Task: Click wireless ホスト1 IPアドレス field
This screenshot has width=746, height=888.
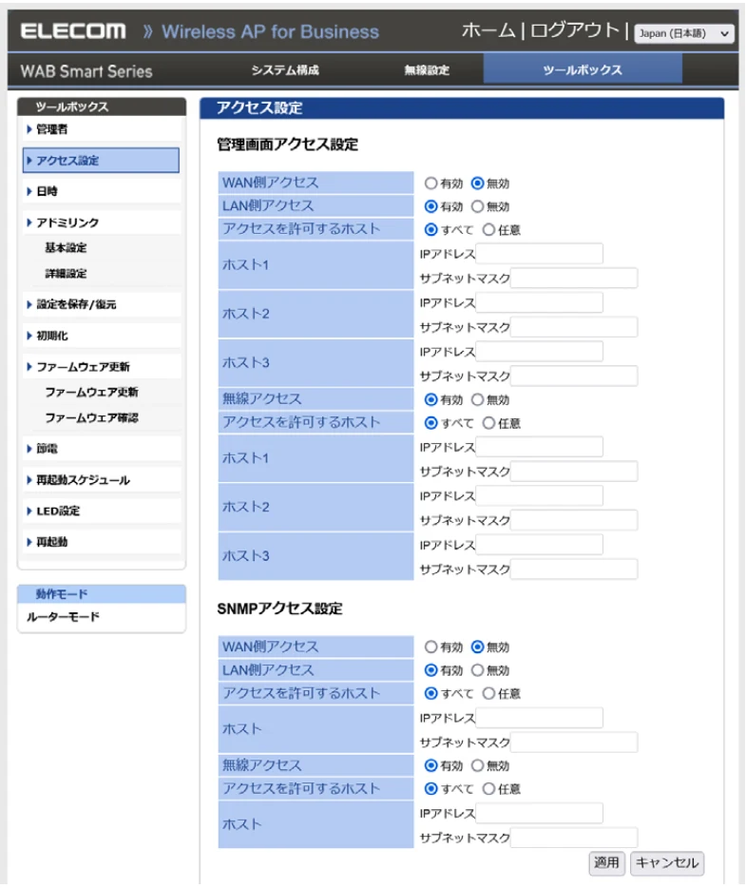Action: (x=539, y=447)
